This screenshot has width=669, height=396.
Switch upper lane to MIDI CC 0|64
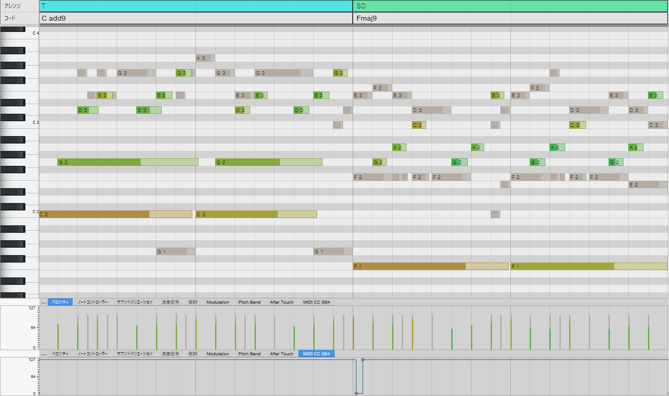coord(316,302)
